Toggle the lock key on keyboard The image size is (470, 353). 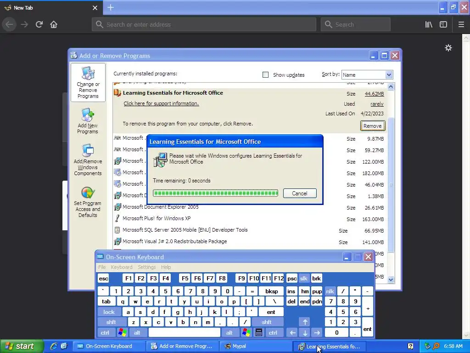coord(109,312)
